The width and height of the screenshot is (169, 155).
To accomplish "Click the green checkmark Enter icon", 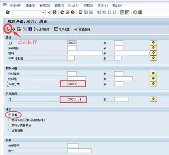I will point(8,12).
